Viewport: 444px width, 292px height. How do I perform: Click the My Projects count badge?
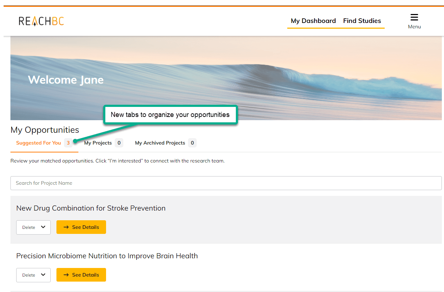coord(119,143)
